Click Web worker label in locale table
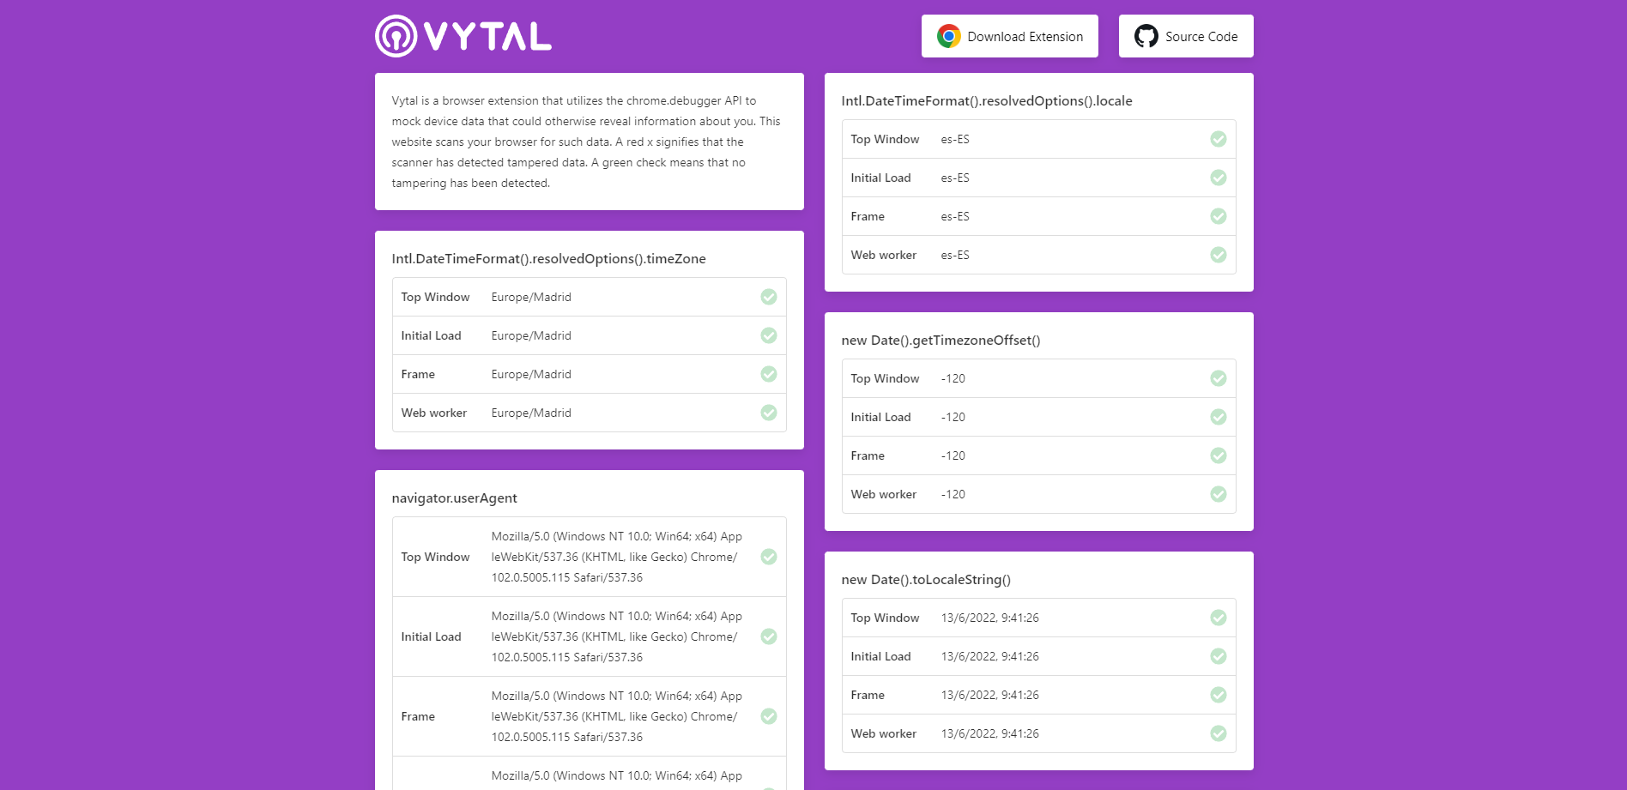 point(884,255)
